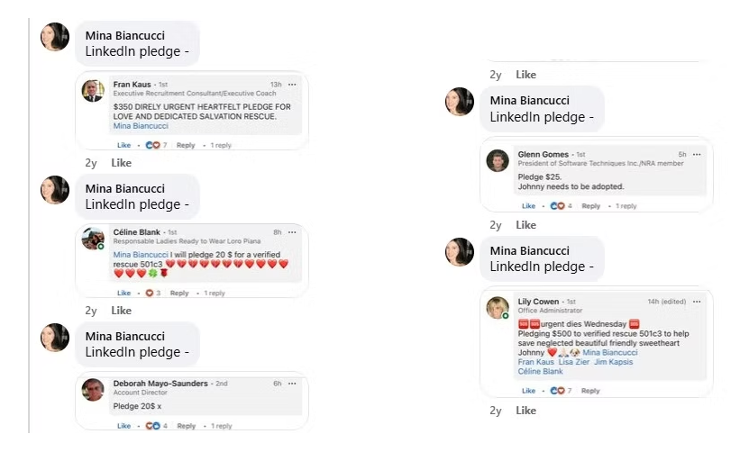Open three-dot menu on Glenn Gomes post

tap(697, 155)
